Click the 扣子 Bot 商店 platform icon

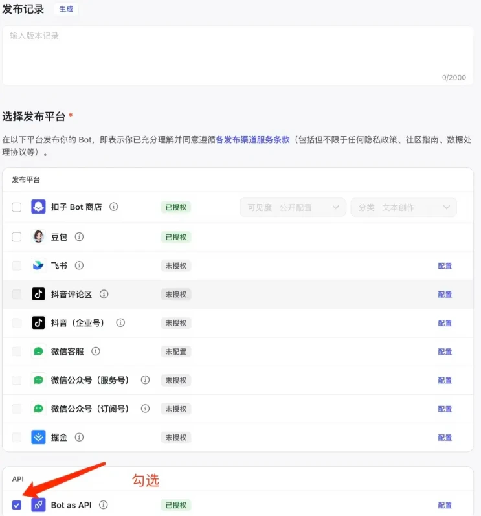tap(38, 207)
